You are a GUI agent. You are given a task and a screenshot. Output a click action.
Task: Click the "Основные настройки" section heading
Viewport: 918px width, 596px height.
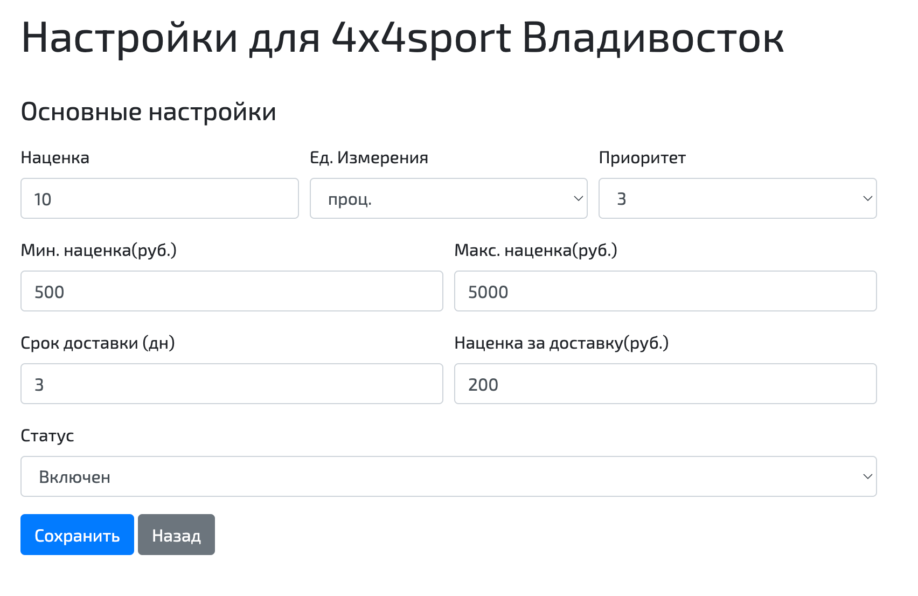tap(148, 112)
